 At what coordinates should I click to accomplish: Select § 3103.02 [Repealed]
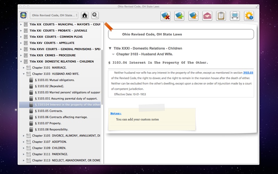49,86
